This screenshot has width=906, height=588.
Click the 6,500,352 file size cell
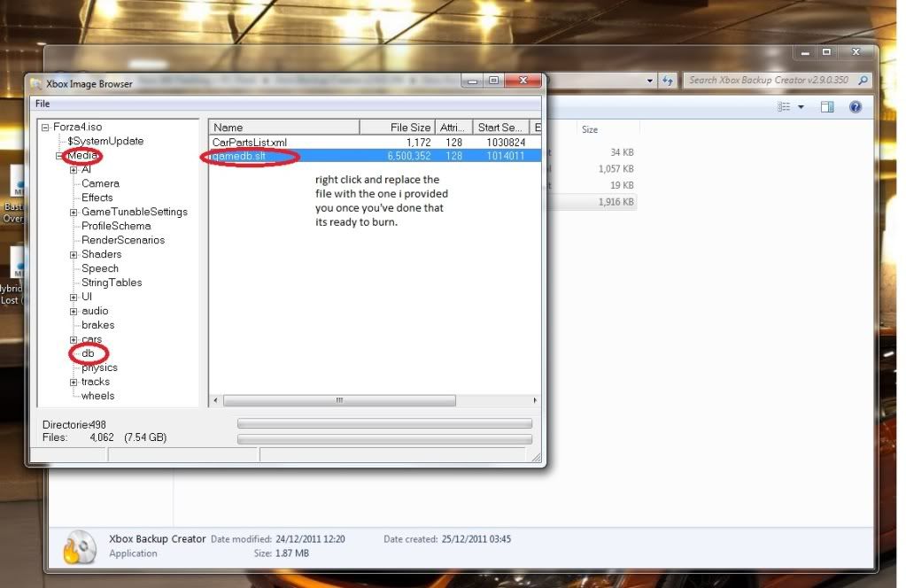[409, 156]
